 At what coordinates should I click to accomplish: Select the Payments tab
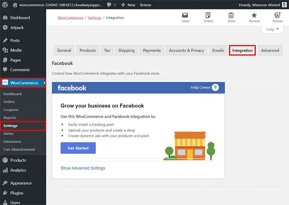pos(152,50)
